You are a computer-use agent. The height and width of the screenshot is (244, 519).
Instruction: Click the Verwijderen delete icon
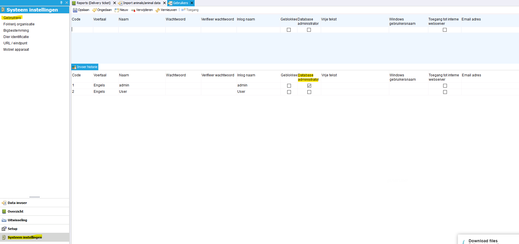[x=133, y=10]
